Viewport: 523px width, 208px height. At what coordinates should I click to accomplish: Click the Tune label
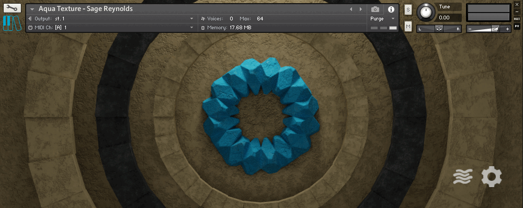445,7
